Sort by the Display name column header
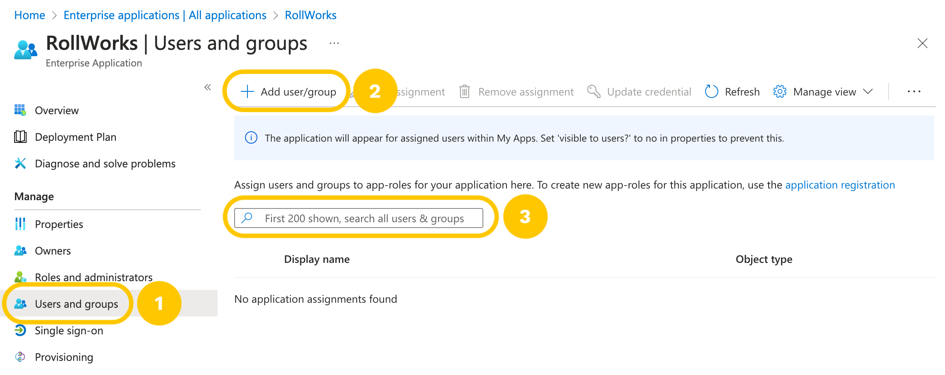Image resolution: width=945 pixels, height=375 pixels. pyautogui.click(x=317, y=259)
